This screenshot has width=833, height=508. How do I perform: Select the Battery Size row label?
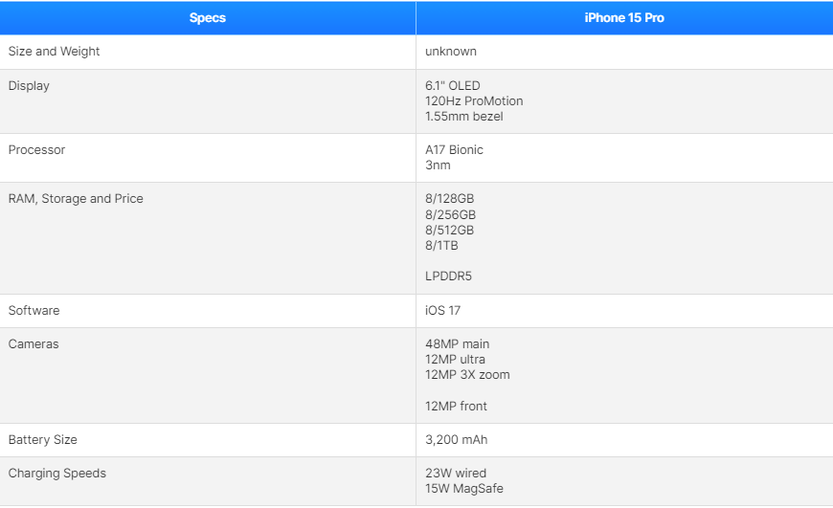pos(42,439)
